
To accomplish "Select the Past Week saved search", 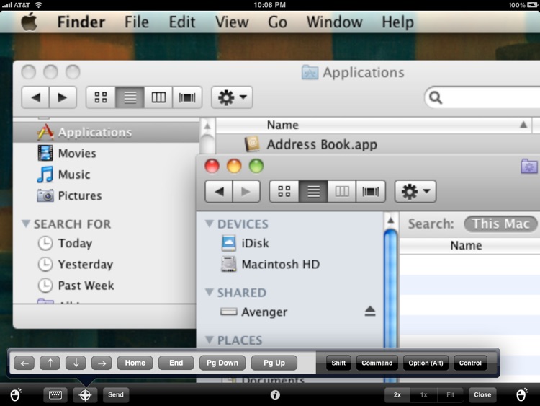I will pyautogui.click(x=76, y=286).
